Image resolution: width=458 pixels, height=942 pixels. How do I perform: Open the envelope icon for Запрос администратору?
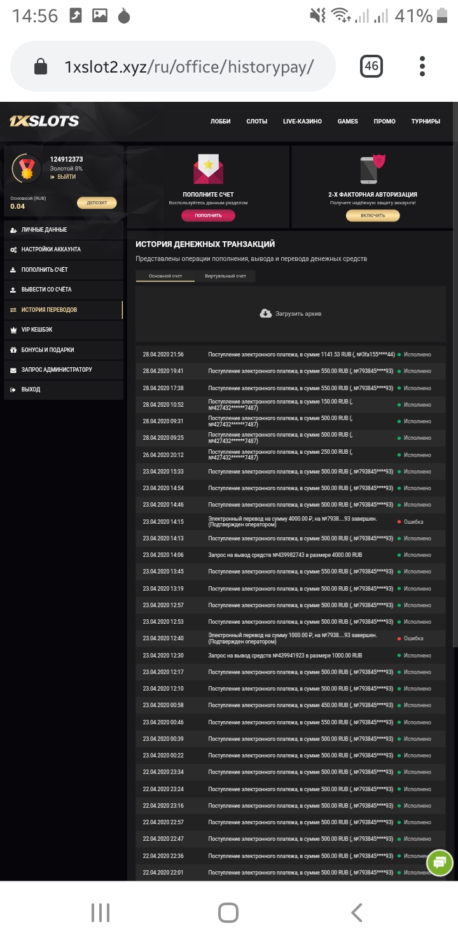click(14, 370)
